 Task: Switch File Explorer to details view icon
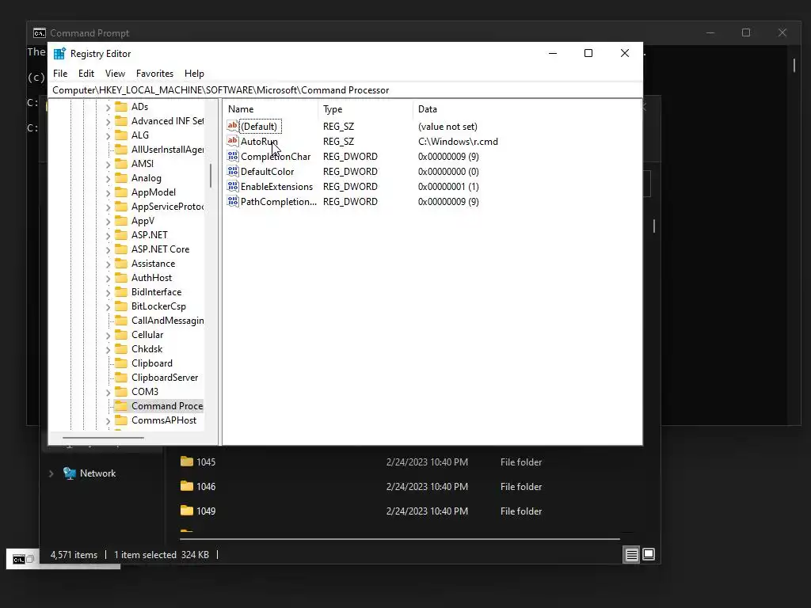click(x=631, y=555)
